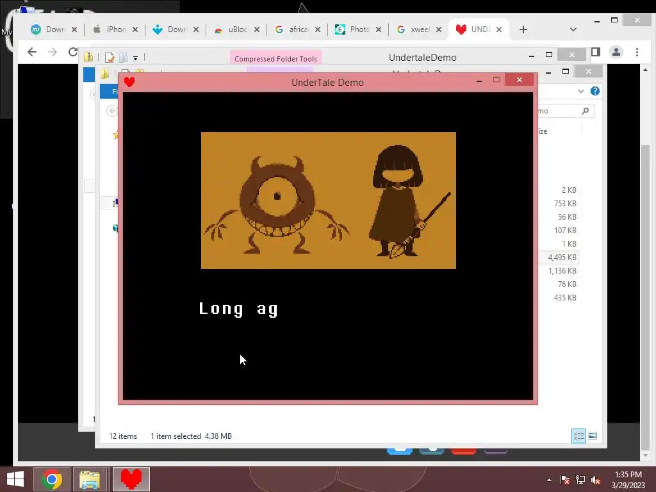
Task: Toggle Chrome side panel
Action: point(596,52)
